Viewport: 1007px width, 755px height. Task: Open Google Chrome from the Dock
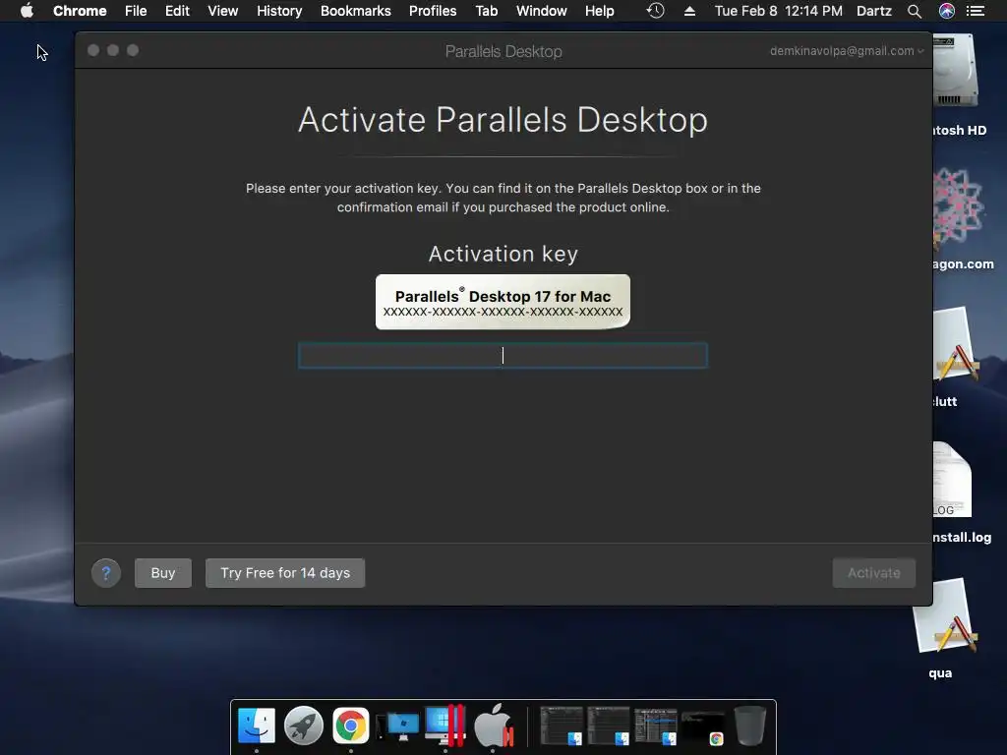(351, 726)
